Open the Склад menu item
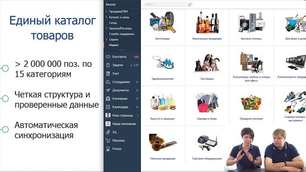Screen dimensions: 306x172 [113, 23]
